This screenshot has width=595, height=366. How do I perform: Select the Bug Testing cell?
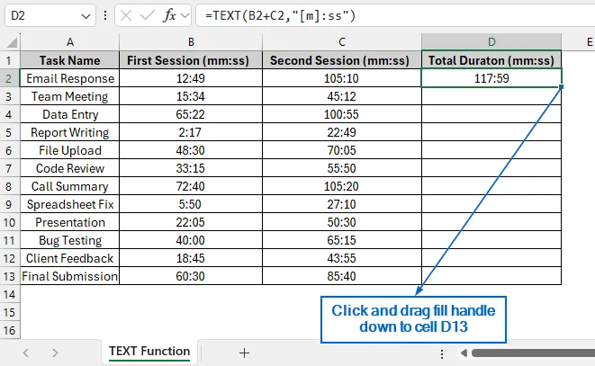pyautogui.click(x=70, y=240)
